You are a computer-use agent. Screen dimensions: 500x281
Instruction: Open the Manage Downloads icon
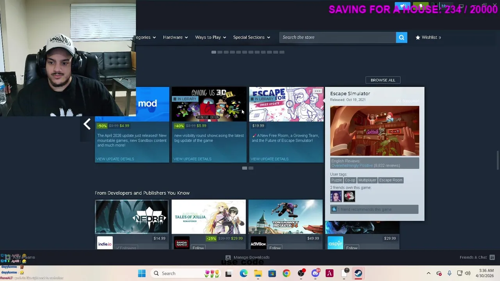[228, 257]
